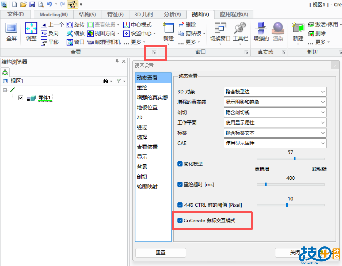
Task: Open the 增强的真实感 dropdown in 动态查看
Action: (x=275, y=102)
